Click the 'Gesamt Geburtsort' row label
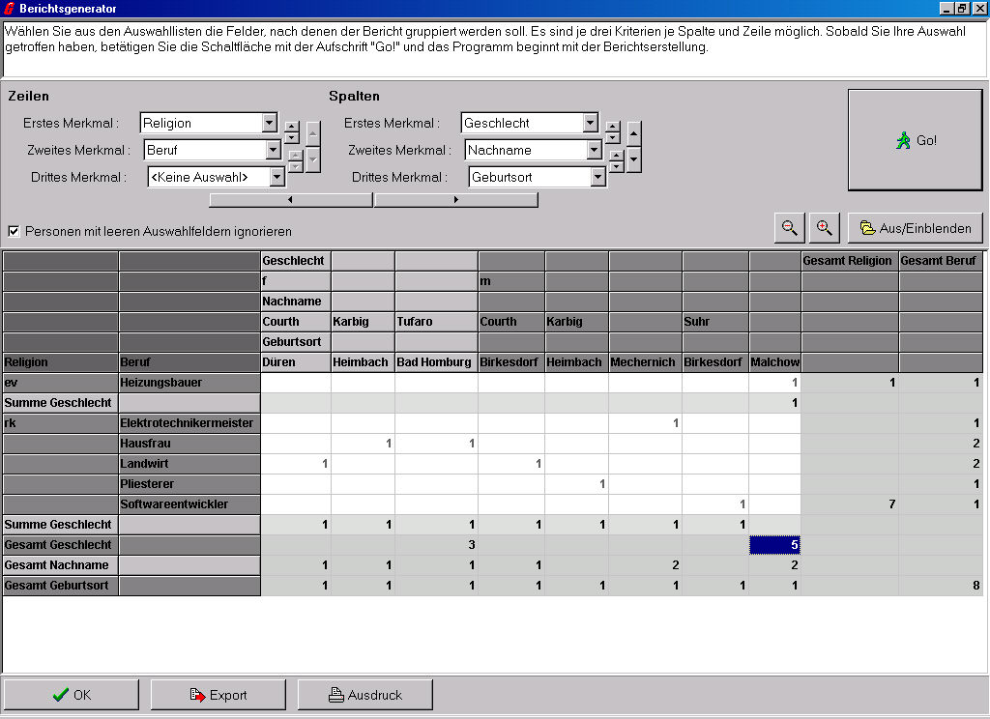990x719 pixels. (61, 586)
